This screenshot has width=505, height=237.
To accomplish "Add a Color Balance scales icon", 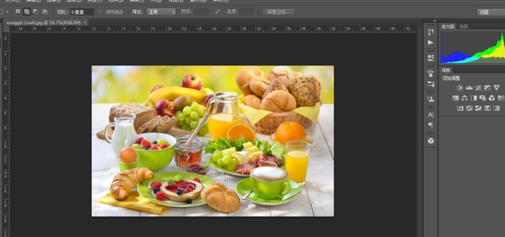I will tap(465, 98).
